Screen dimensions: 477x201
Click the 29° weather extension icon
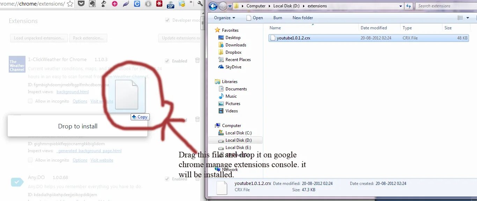pos(170,4)
